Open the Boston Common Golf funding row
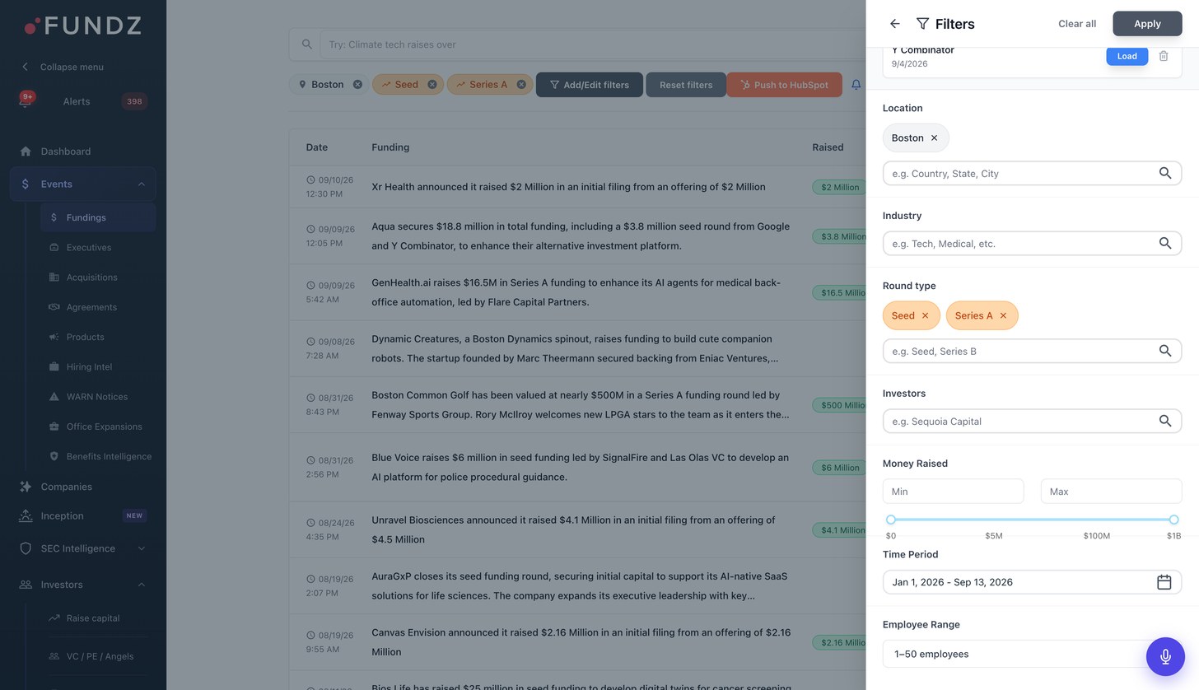 [577, 405]
